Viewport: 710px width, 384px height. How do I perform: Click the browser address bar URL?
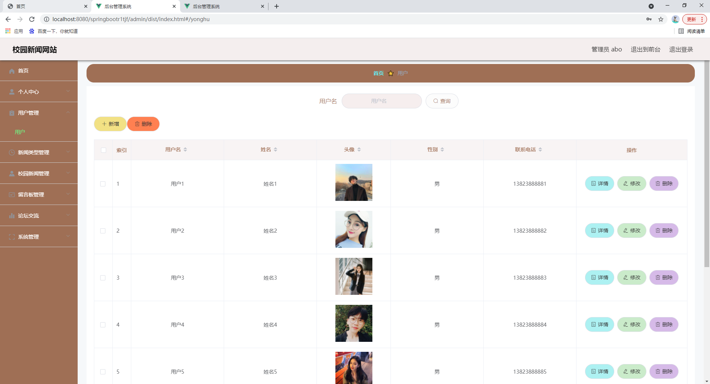131,19
